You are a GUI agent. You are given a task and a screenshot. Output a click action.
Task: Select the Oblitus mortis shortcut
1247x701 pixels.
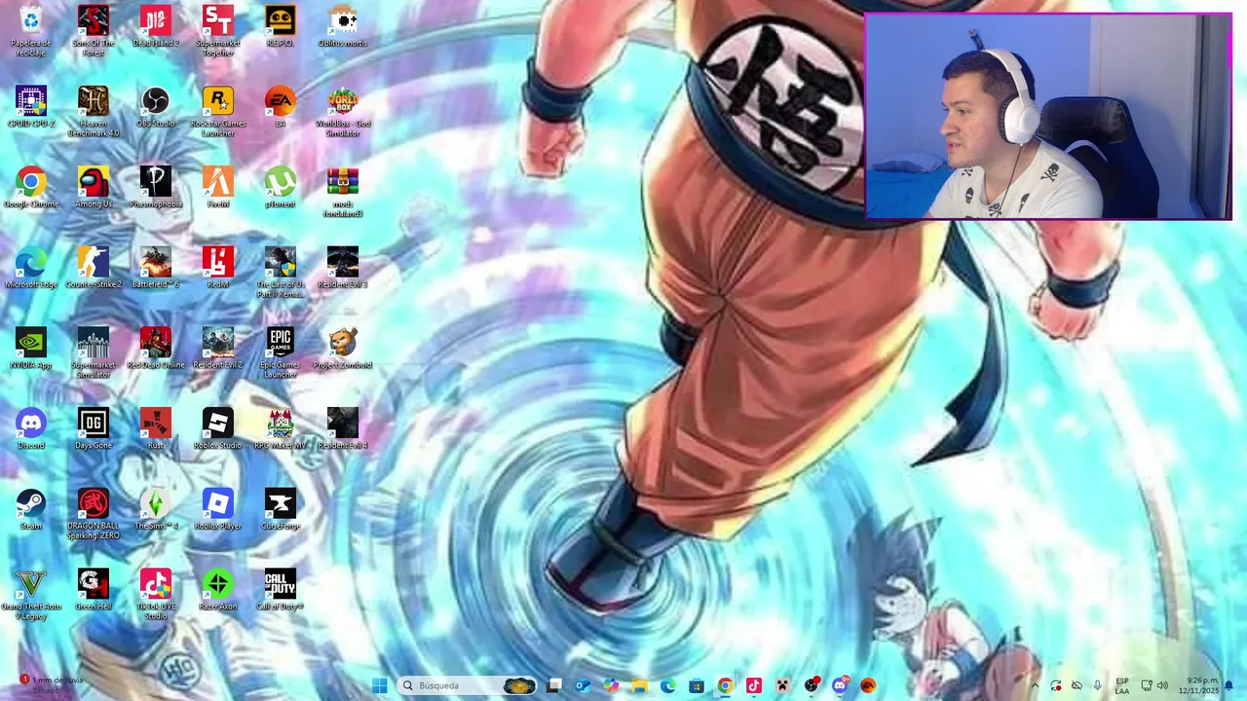pos(343,26)
